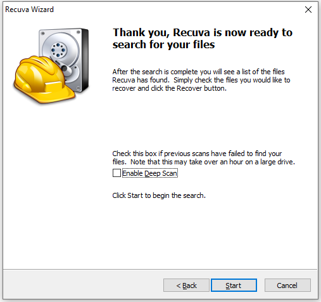Image resolution: width=321 pixels, height=302 pixels.
Task: Enable the Deep Scan checkbox
Action: click(116, 173)
